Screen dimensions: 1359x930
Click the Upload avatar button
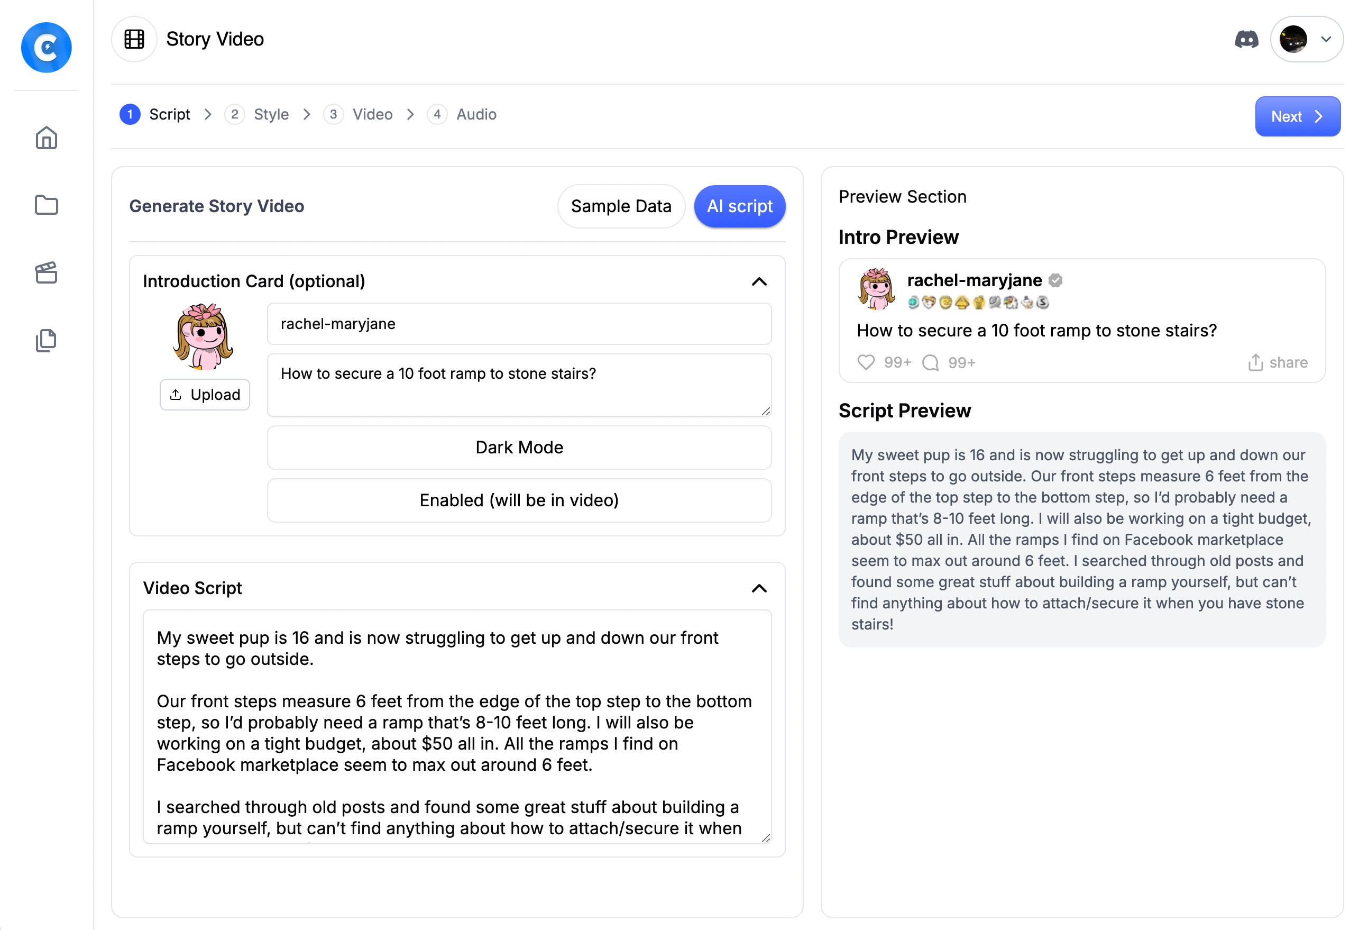click(x=205, y=394)
